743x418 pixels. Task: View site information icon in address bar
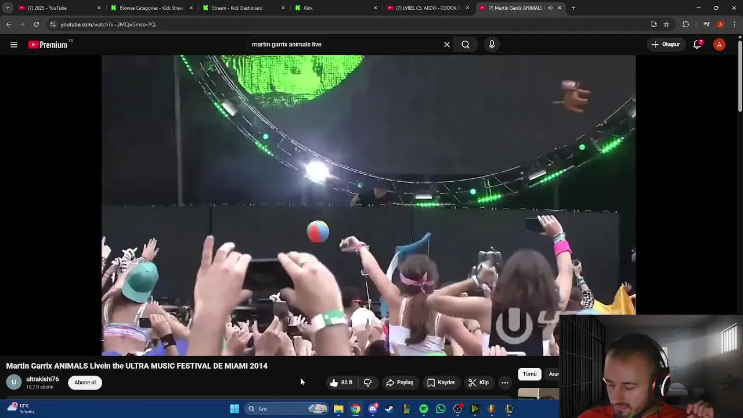53,24
